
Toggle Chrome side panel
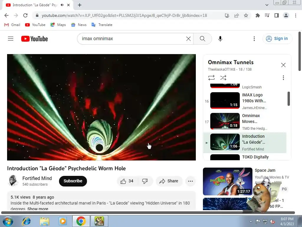pos(277,15)
